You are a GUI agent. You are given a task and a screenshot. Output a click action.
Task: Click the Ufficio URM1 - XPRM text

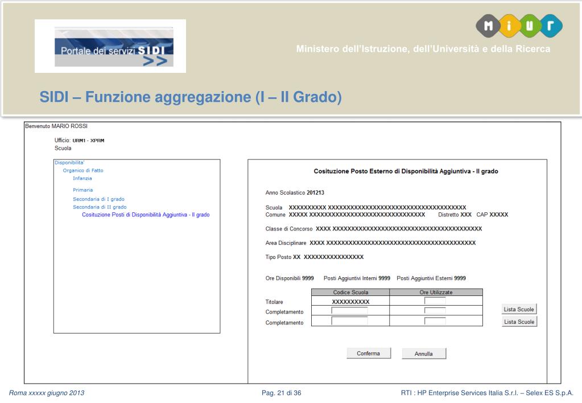80,141
